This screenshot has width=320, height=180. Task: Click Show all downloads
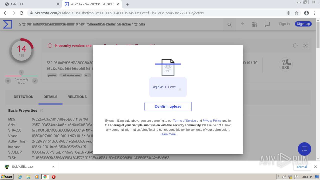pyautogui.click(x=302, y=167)
